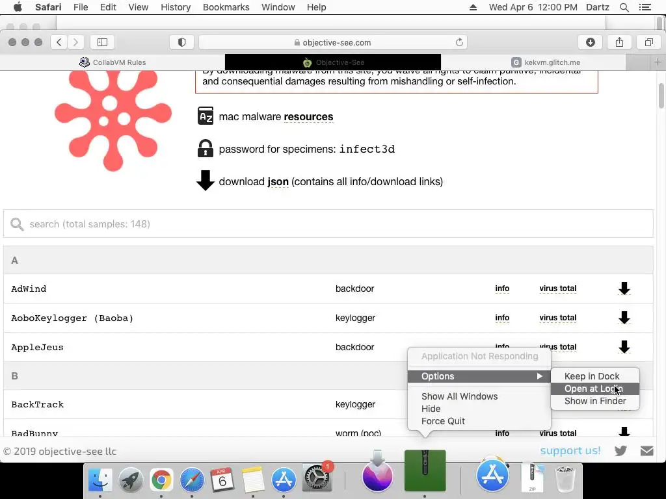Switch to the kekvm.glitch.me tab
This screenshot has width=666, height=499.
(546, 62)
